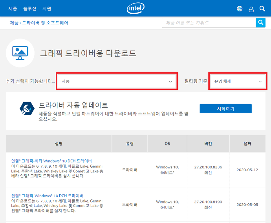The image size is (271, 223).
Task: Click the Intel logo in header
Action: [x=135, y=8]
